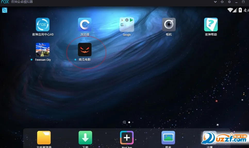
Task: Open the 夜神帮助 help app
Action: 211,25
